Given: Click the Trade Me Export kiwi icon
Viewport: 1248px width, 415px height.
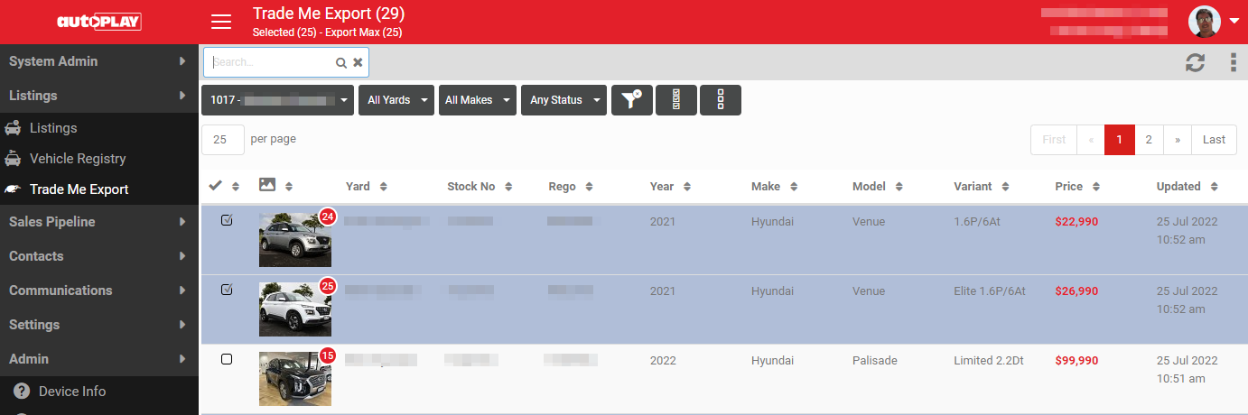Looking at the screenshot, I should (13, 189).
